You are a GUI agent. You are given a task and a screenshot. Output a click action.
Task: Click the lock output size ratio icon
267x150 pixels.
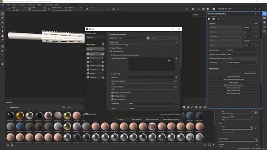[x=148, y=38]
